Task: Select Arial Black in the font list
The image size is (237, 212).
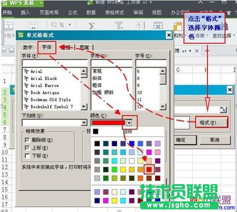Action: coord(44,78)
